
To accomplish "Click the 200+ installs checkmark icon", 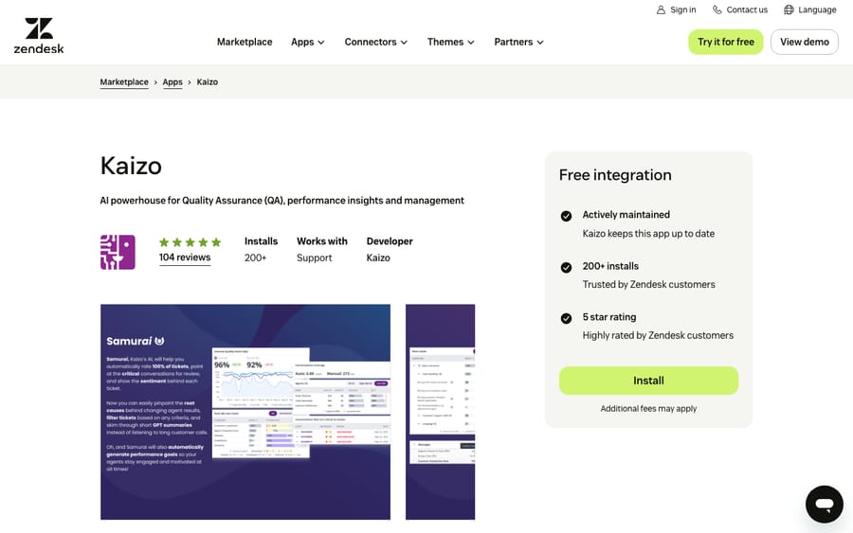I will click(x=566, y=267).
